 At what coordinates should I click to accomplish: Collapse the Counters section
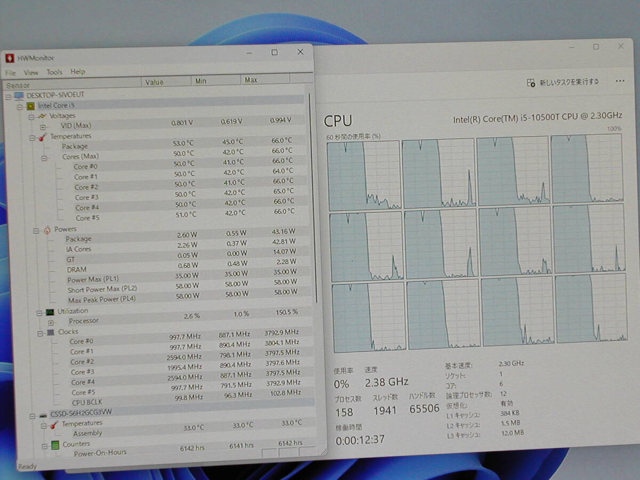44,445
